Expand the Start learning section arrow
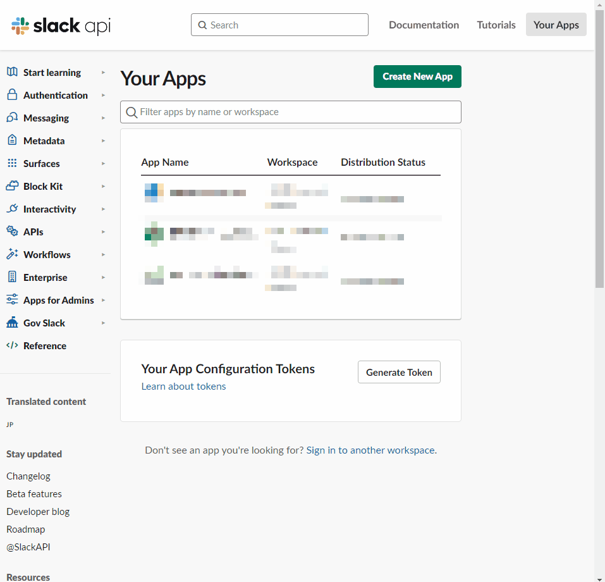The image size is (605, 582). pyautogui.click(x=104, y=72)
